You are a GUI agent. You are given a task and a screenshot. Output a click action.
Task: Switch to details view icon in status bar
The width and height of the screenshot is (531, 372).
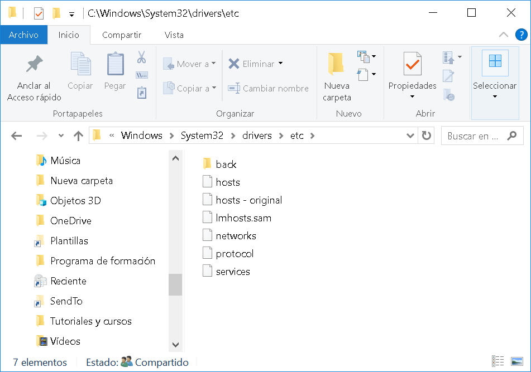click(497, 361)
